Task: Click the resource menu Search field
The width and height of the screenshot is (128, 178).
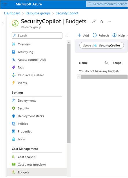Action: [37, 36]
